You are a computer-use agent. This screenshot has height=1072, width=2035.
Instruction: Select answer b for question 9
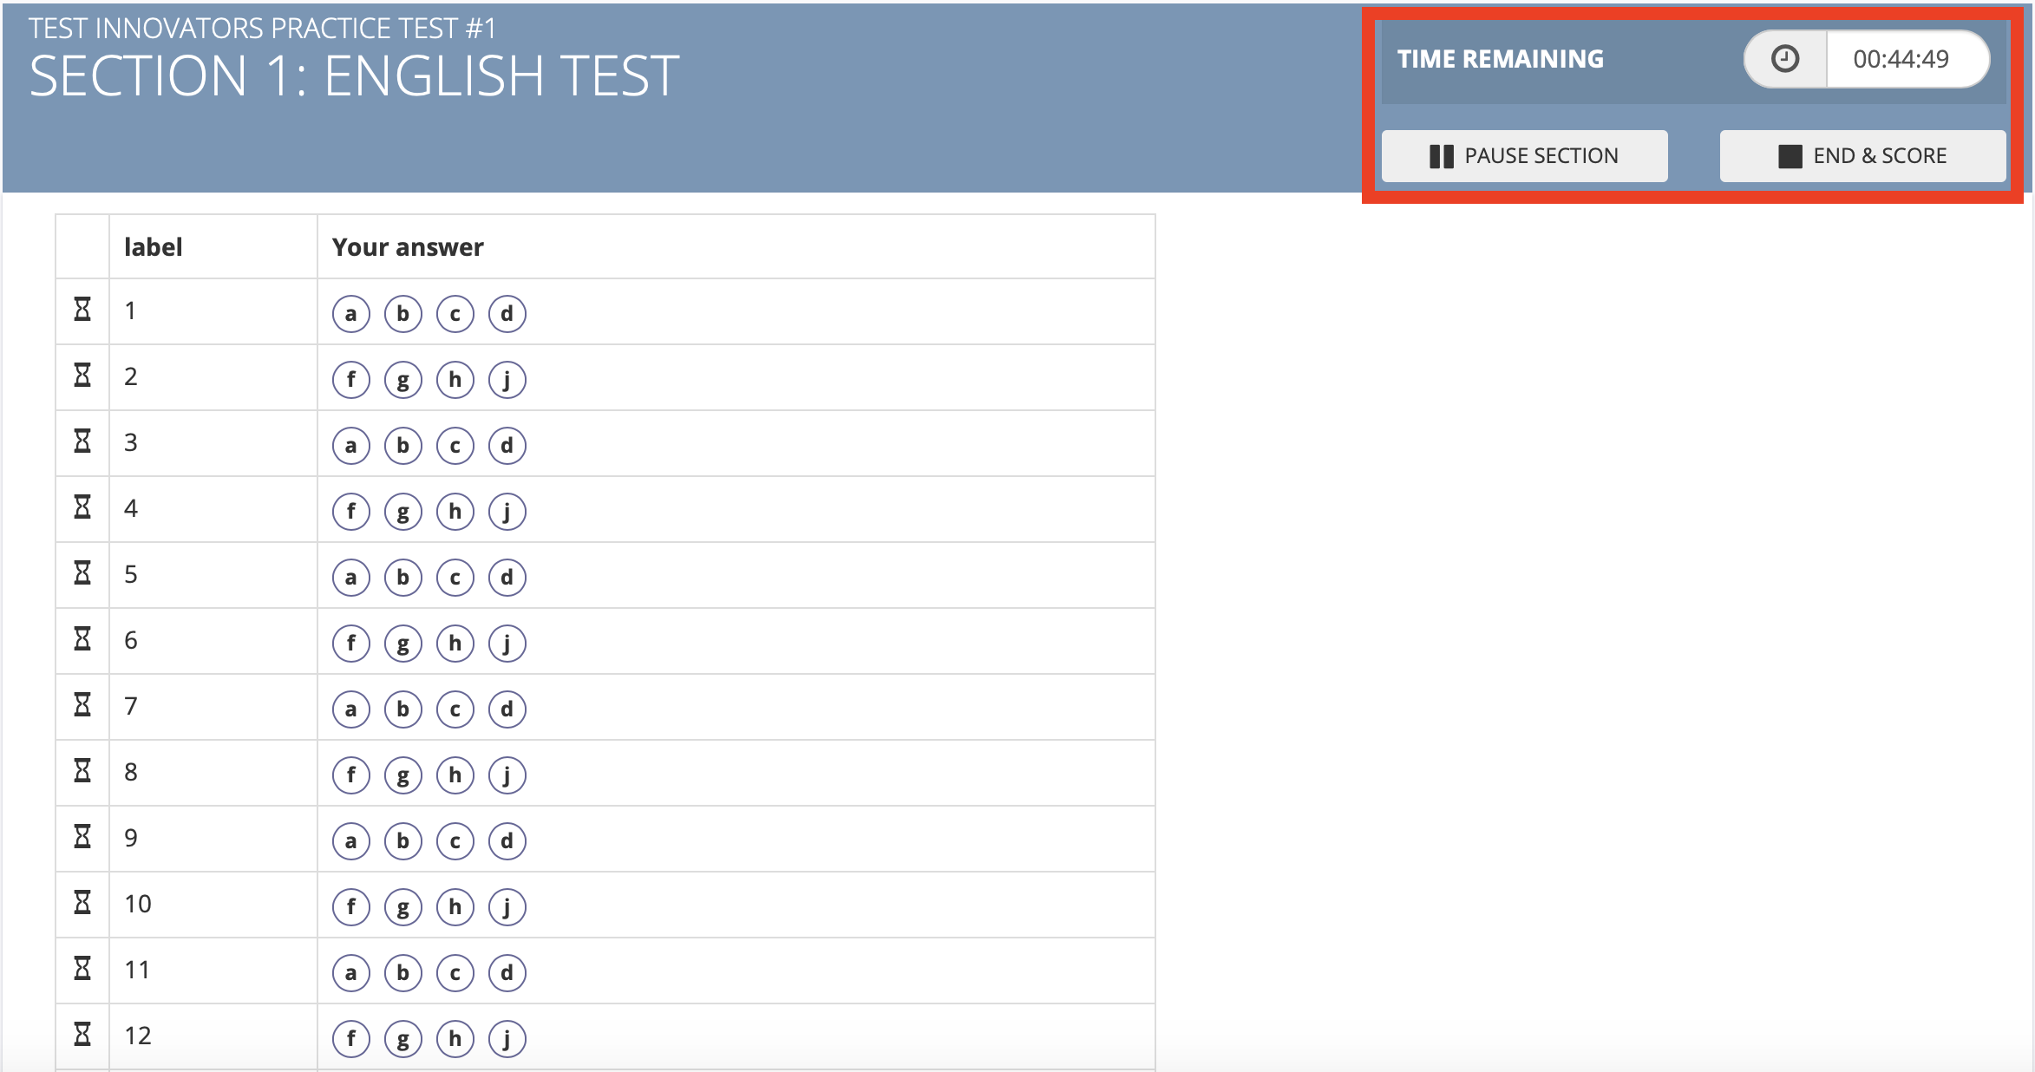pos(403,841)
